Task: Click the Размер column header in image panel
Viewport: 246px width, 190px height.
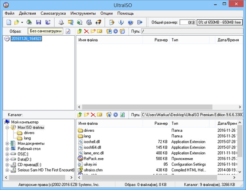Action: [x=161, y=40]
